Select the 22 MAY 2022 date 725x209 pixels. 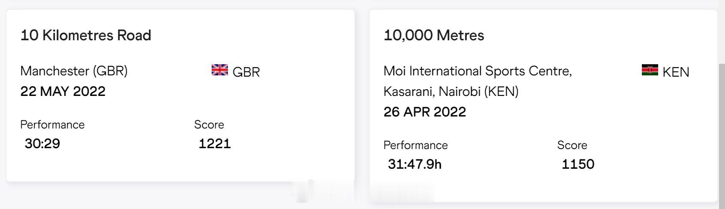(63, 91)
